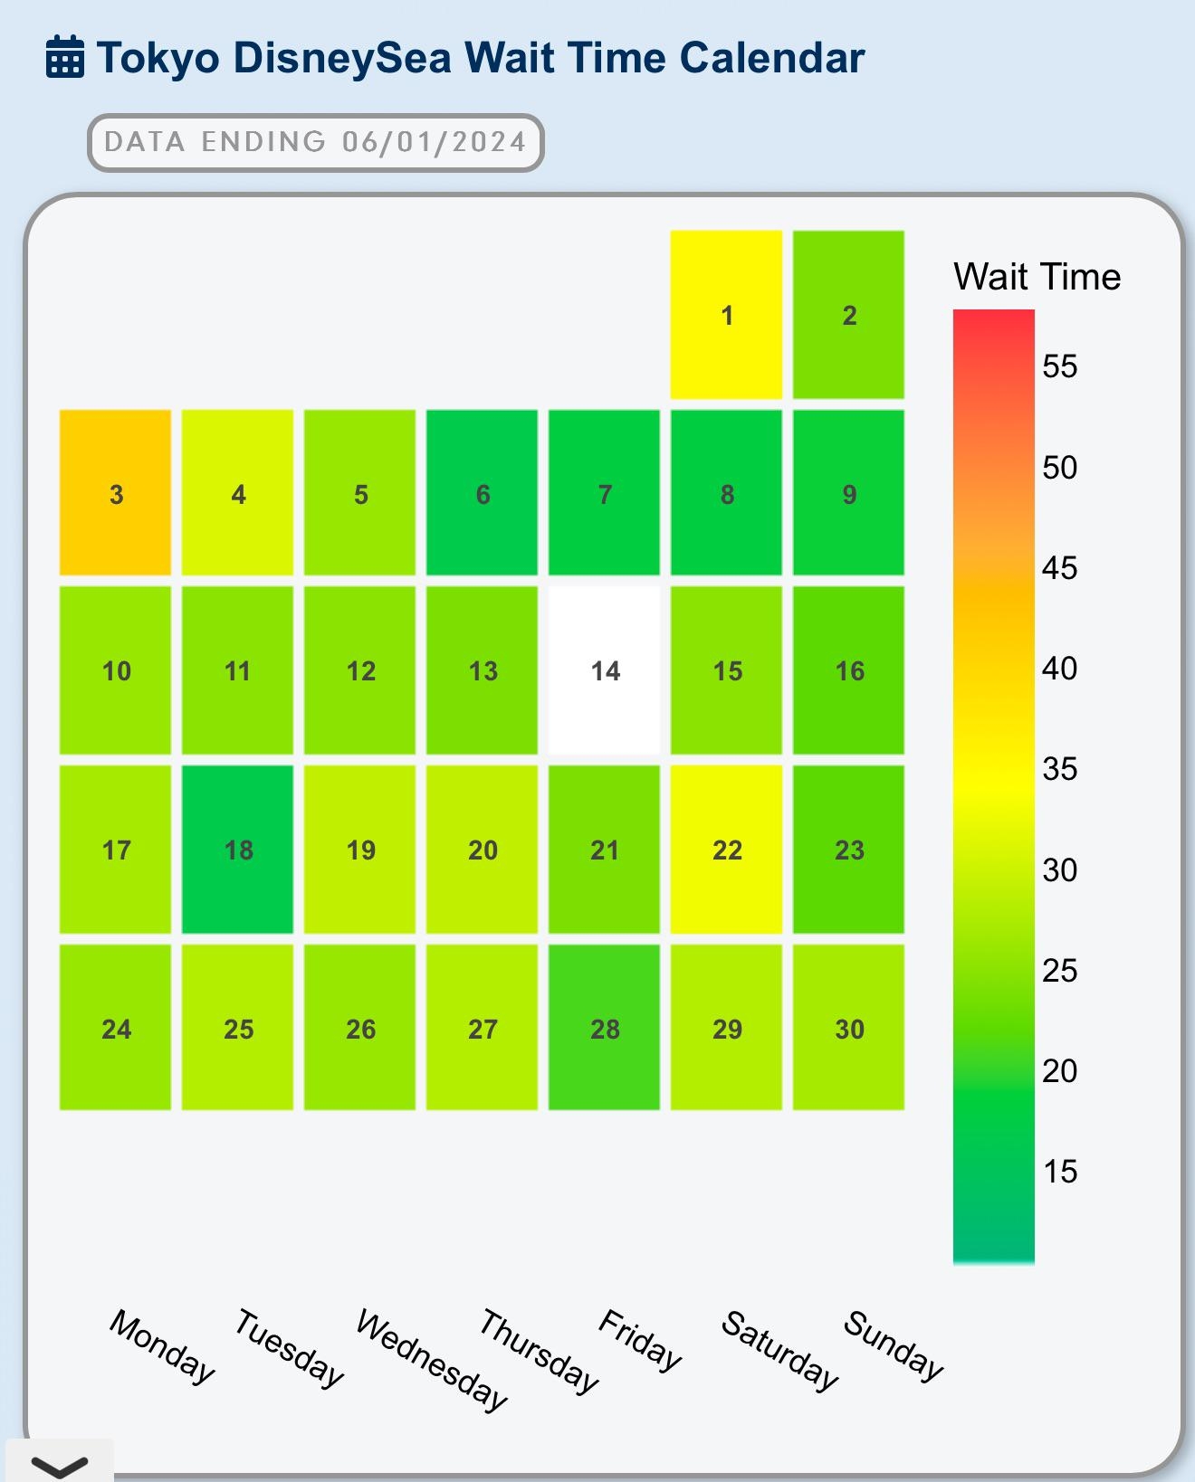The width and height of the screenshot is (1195, 1482).
Task: Choose the day 6 calendar cell
Action: pyautogui.click(x=482, y=492)
